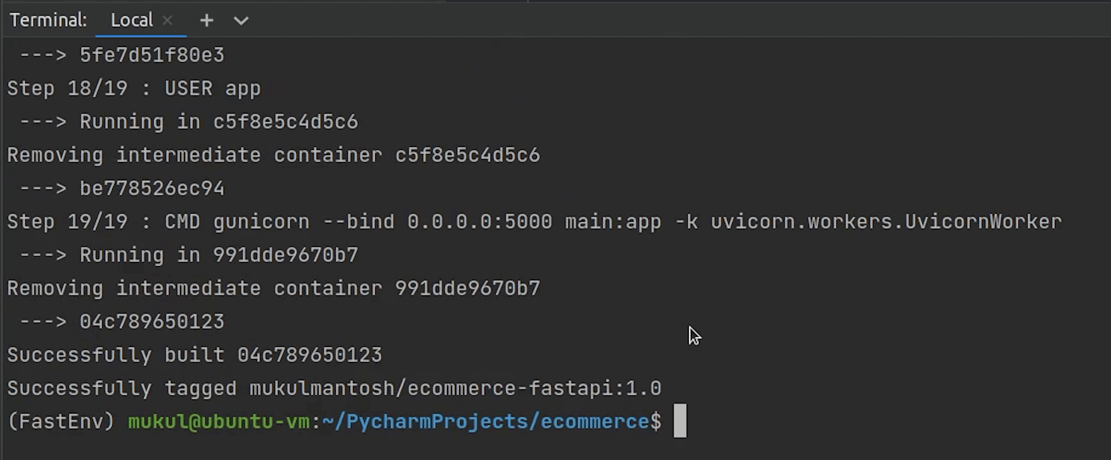The image size is (1111, 460).
Task: Click Removing intermediate container 991dde9670b7 line
Action: pos(273,288)
